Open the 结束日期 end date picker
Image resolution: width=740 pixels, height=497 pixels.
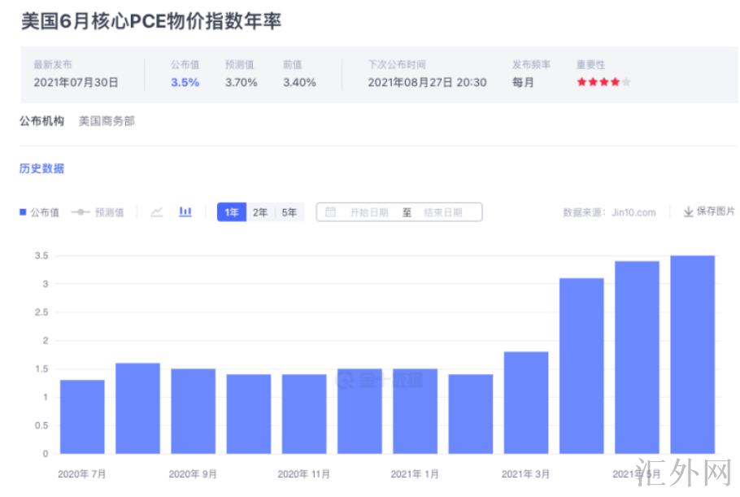pos(442,212)
